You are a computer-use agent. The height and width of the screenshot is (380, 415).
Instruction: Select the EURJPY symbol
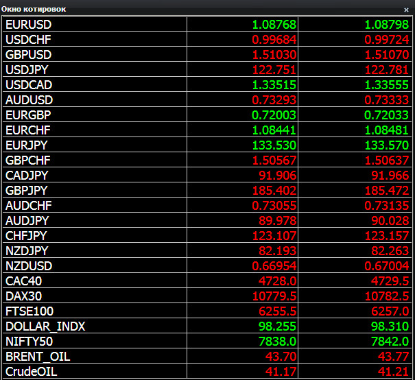[27, 145]
